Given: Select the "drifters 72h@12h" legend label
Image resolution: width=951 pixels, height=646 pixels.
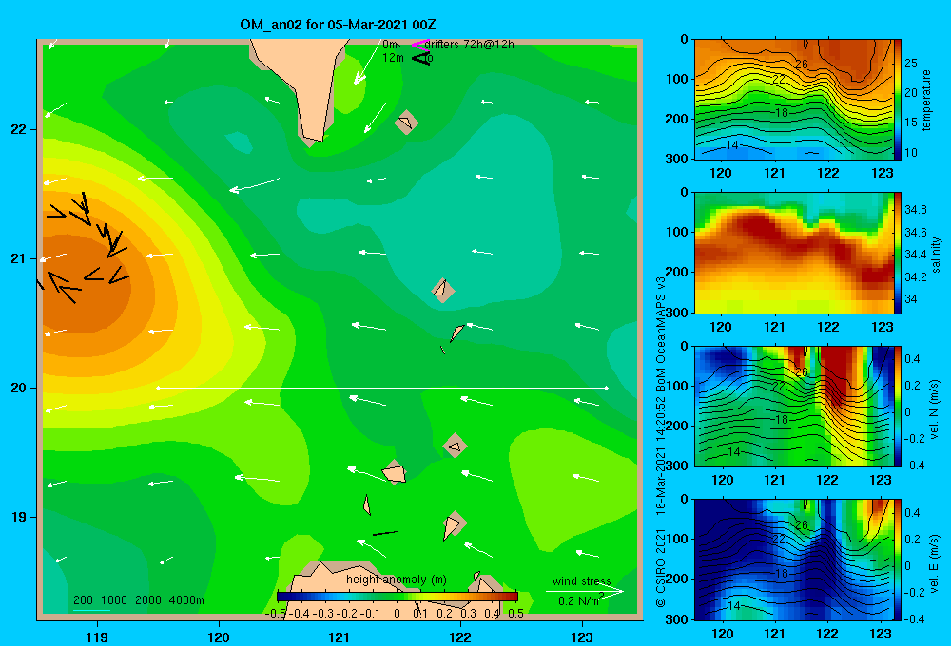Looking at the screenshot, I should pos(470,45).
